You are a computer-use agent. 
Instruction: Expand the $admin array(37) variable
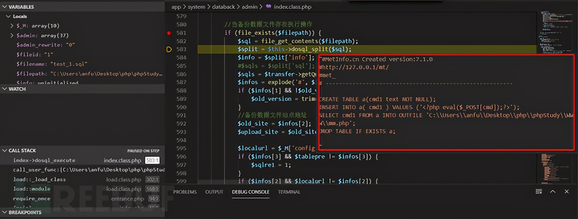pos(12,36)
